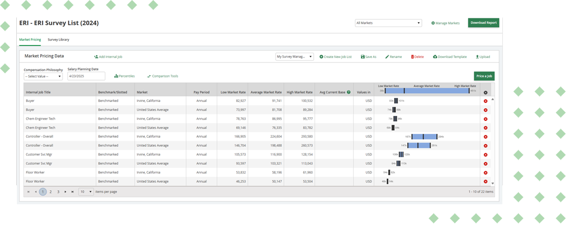
Task: Remove Controller - Overall United States row
Action: coord(486,145)
